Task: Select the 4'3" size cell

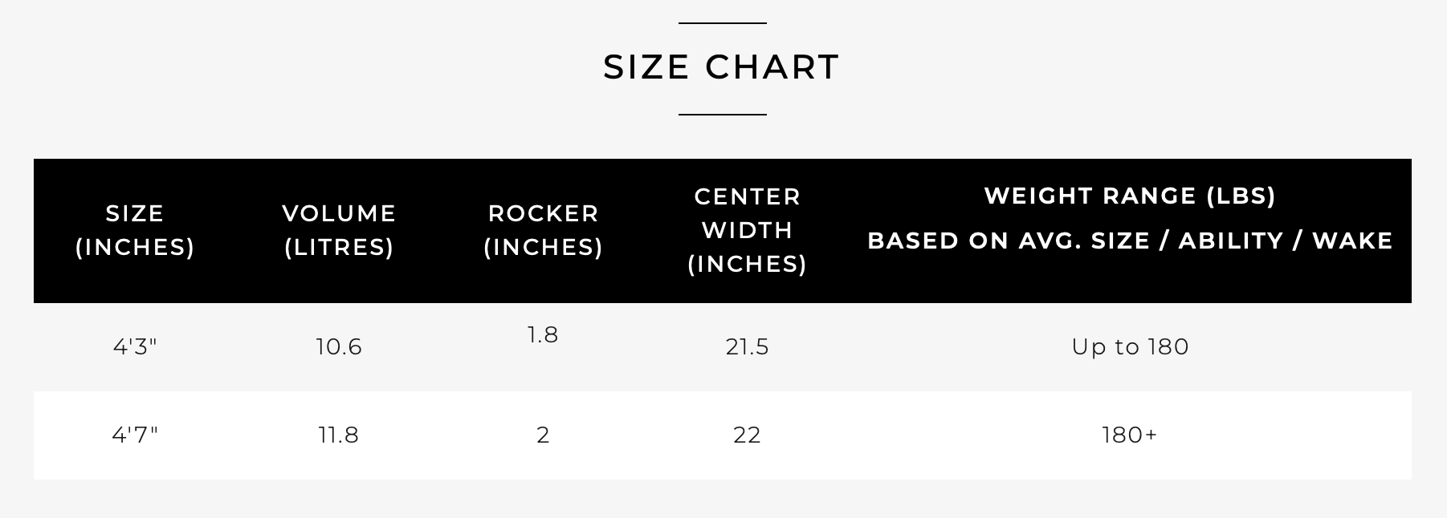Action: pyautogui.click(x=135, y=346)
